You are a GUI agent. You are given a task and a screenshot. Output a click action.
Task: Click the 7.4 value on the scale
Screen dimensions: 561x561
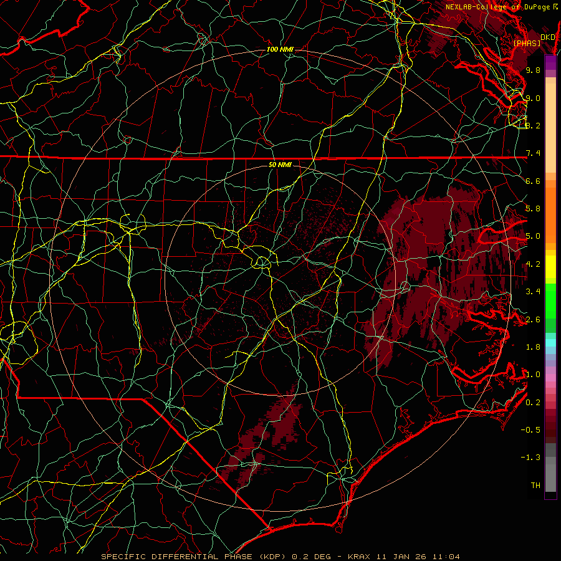tap(533, 153)
